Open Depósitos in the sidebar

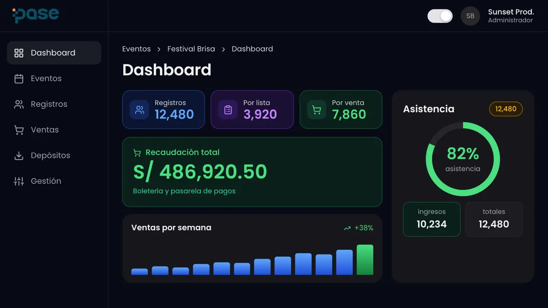[x=54, y=155]
